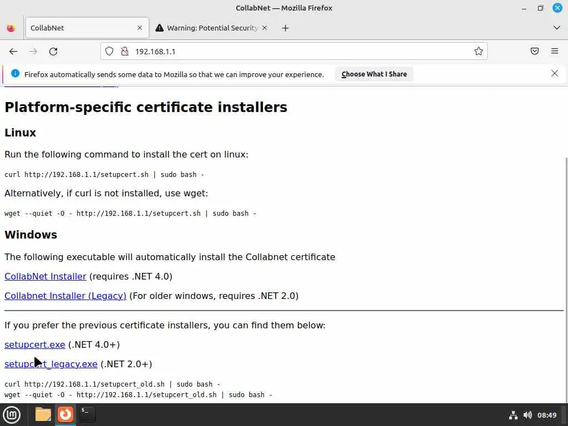Reload the current page

click(53, 52)
